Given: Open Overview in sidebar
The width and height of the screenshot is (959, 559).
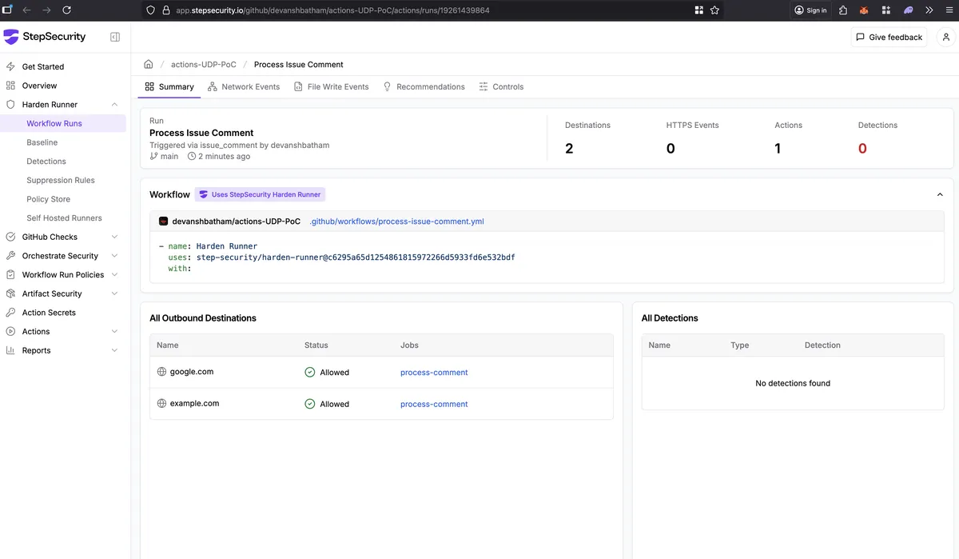Looking at the screenshot, I should (39, 86).
